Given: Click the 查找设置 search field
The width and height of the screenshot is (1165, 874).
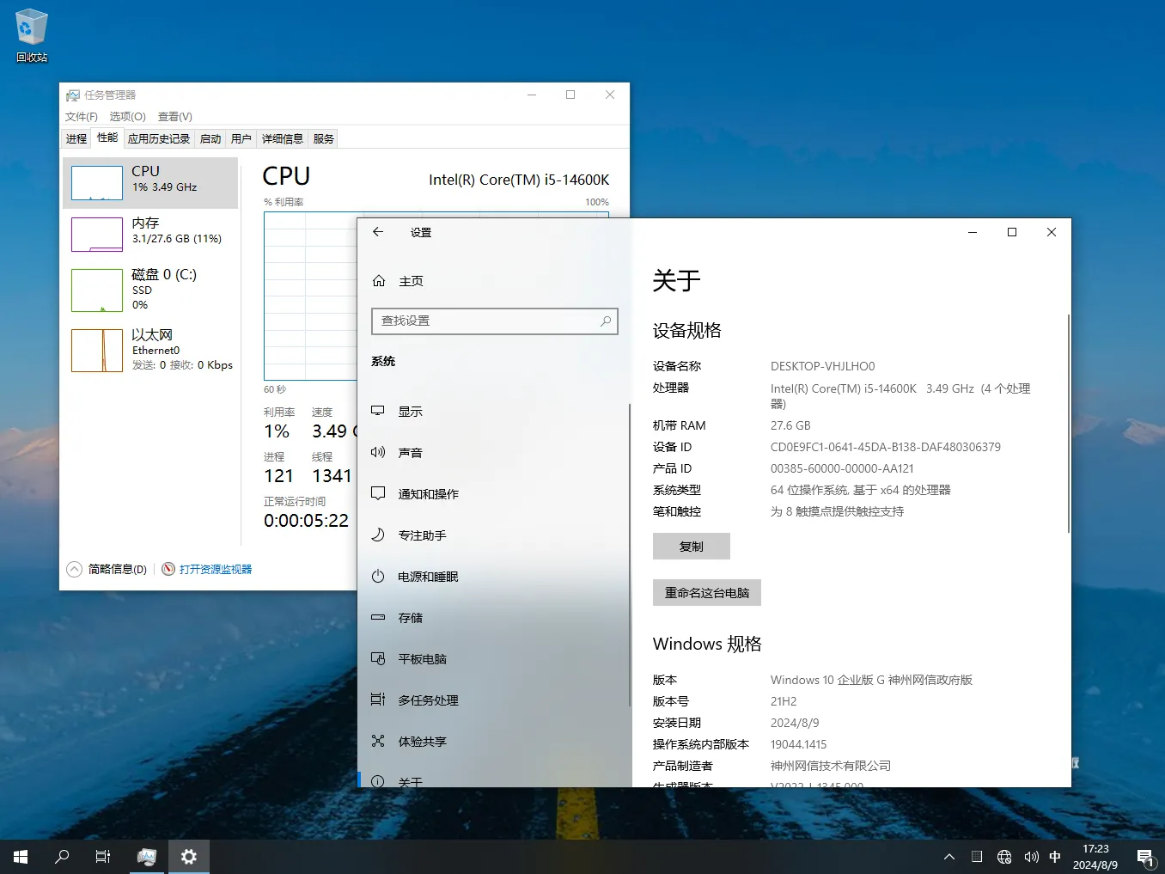Looking at the screenshot, I should coord(495,321).
